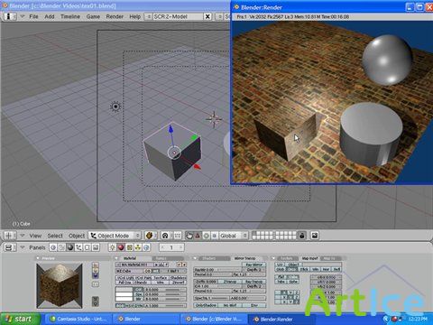Toggle Ray Mirror button

tap(254, 265)
